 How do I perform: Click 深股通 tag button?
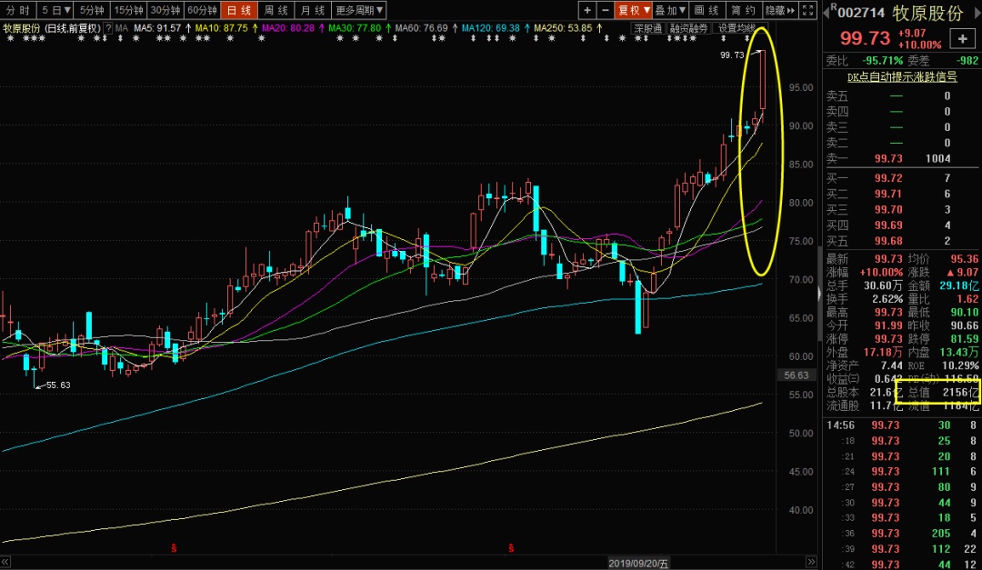pos(647,28)
